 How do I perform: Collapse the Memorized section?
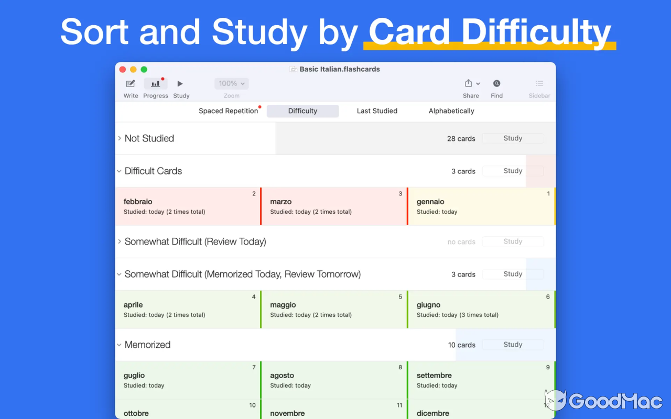coord(119,345)
